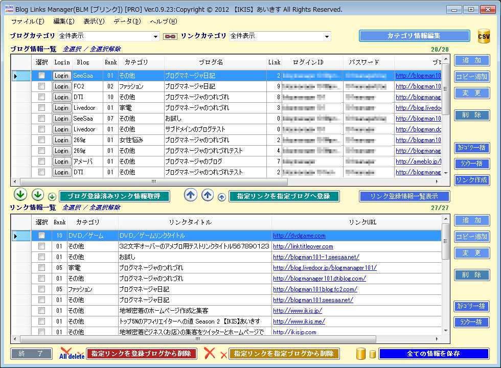
Task: Click 全選択解除 above the link list
Action: 105,208
